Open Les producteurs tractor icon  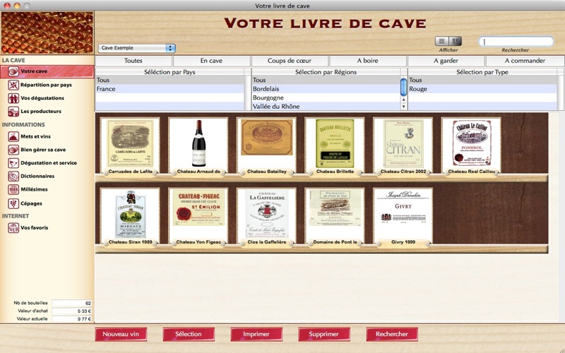(x=13, y=112)
